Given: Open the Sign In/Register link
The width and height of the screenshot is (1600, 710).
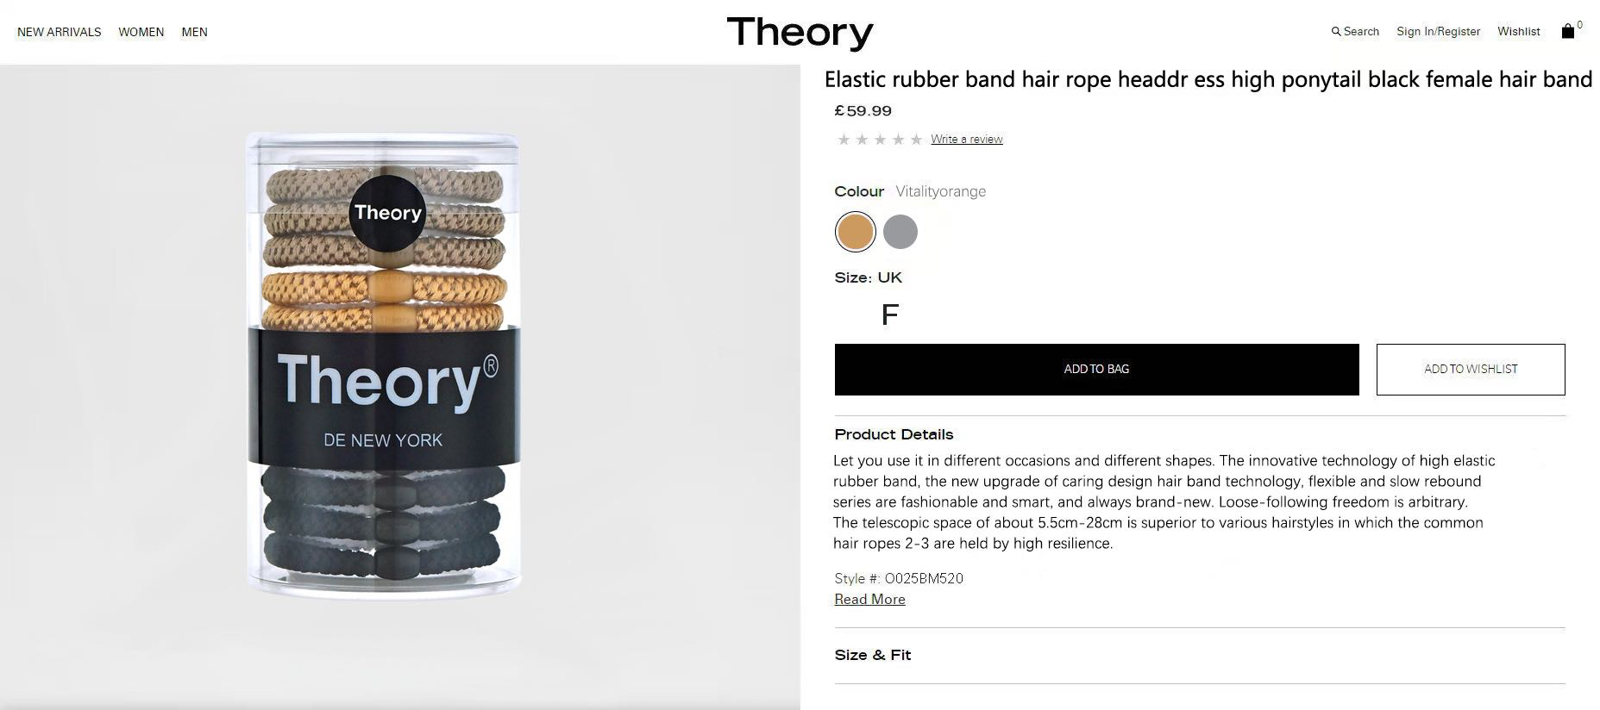Looking at the screenshot, I should click(x=1438, y=32).
